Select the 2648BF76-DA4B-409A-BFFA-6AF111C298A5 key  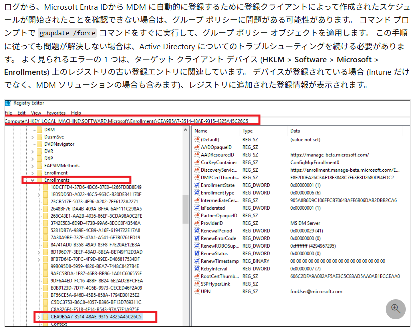[x=96, y=209]
